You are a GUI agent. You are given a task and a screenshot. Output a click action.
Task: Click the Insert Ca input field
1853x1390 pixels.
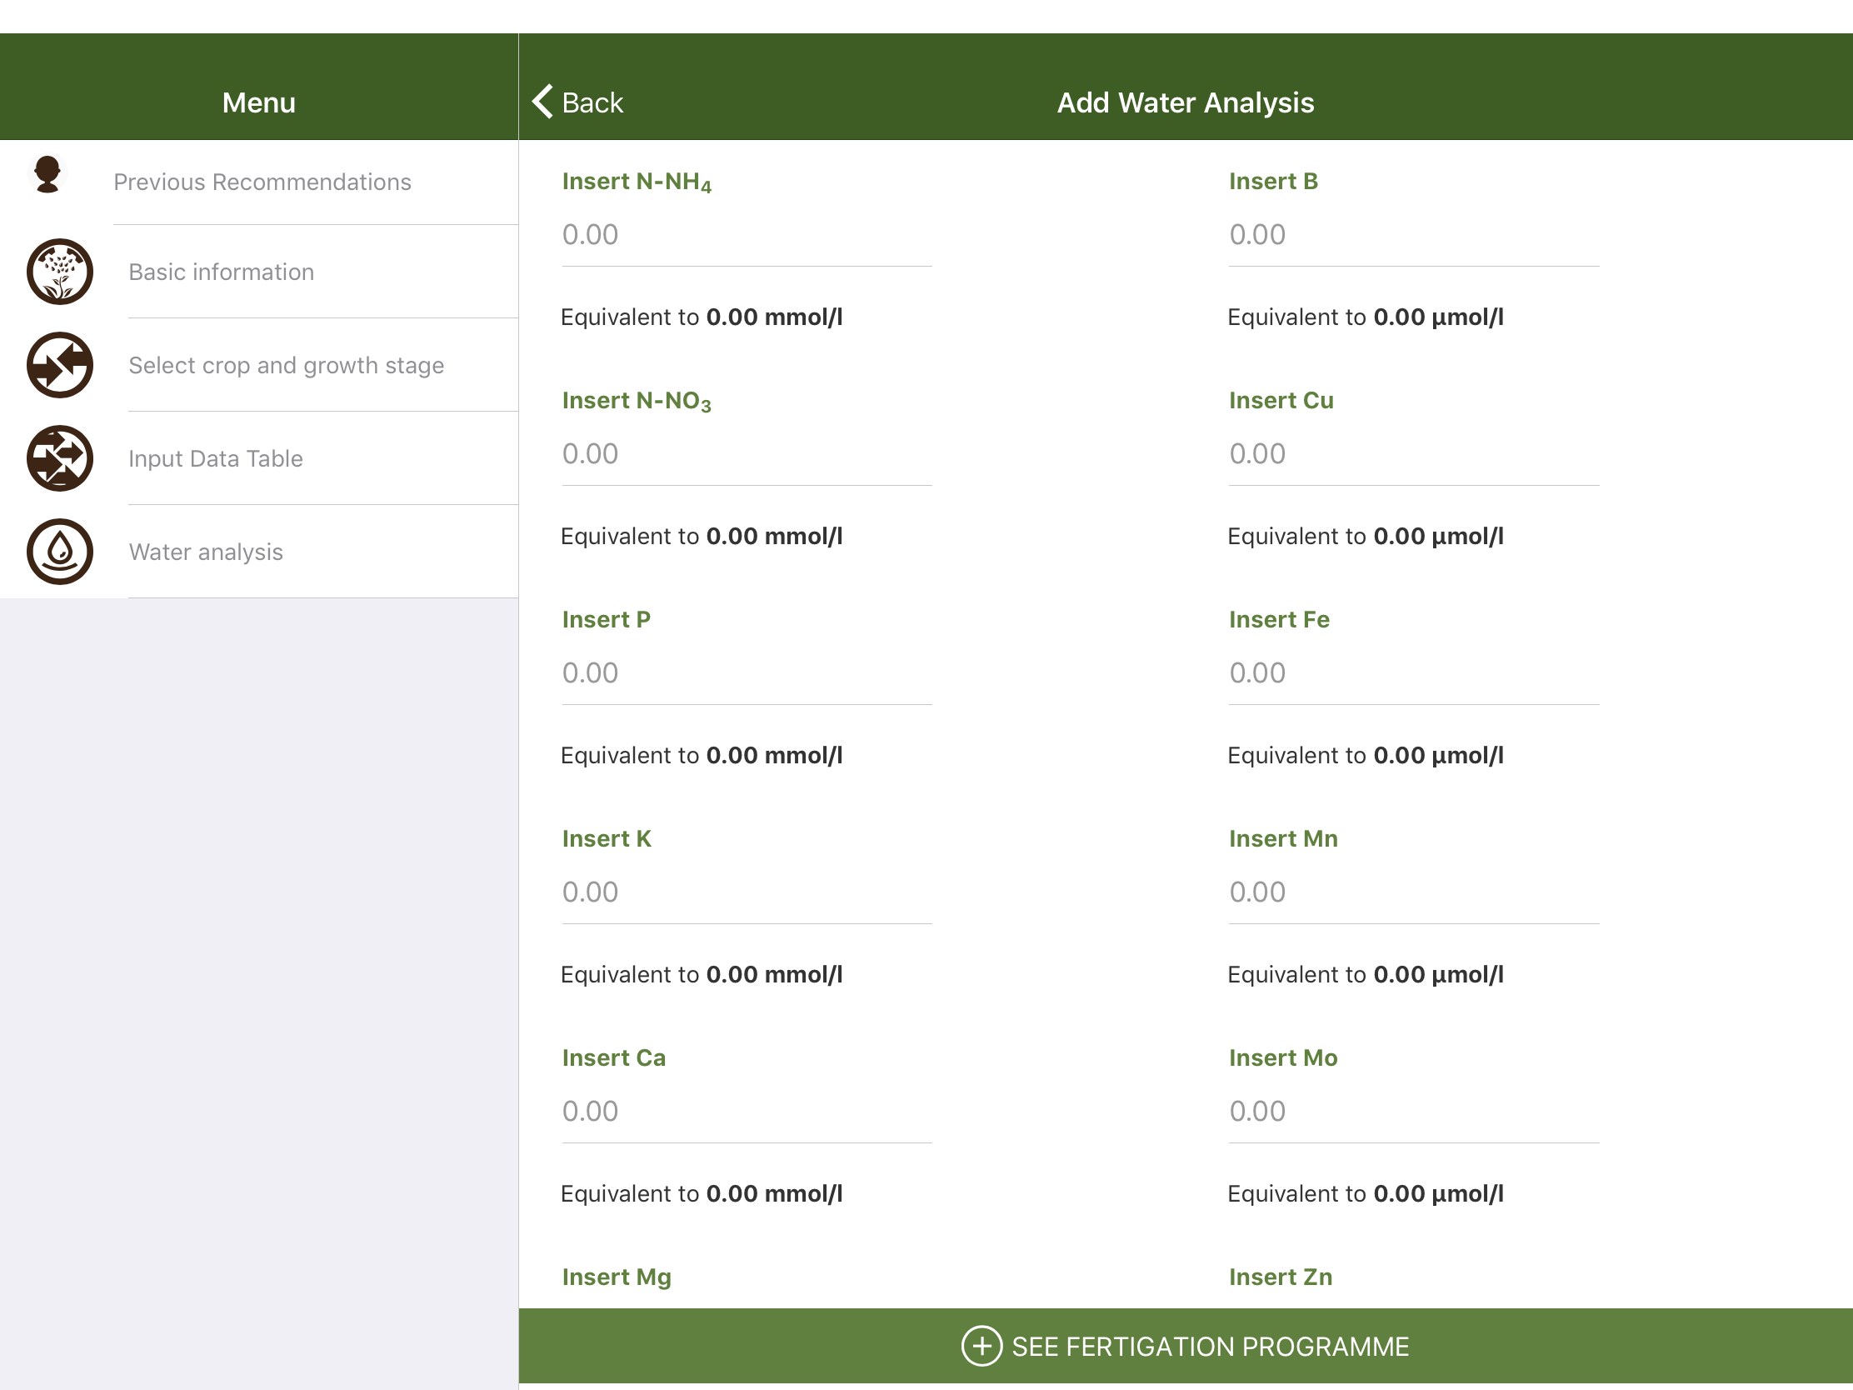pyautogui.click(x=746, y=1111)
